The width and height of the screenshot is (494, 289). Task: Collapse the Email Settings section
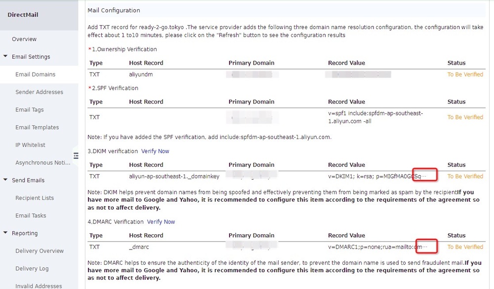pos(6,57)
